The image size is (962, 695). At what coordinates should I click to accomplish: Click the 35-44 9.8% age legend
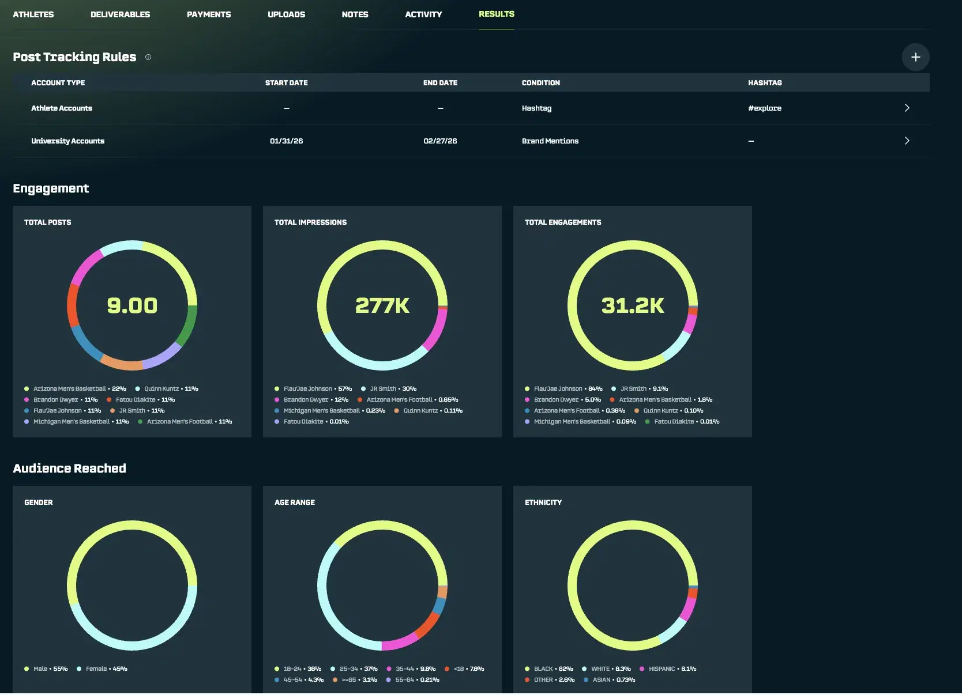point(411,668)
